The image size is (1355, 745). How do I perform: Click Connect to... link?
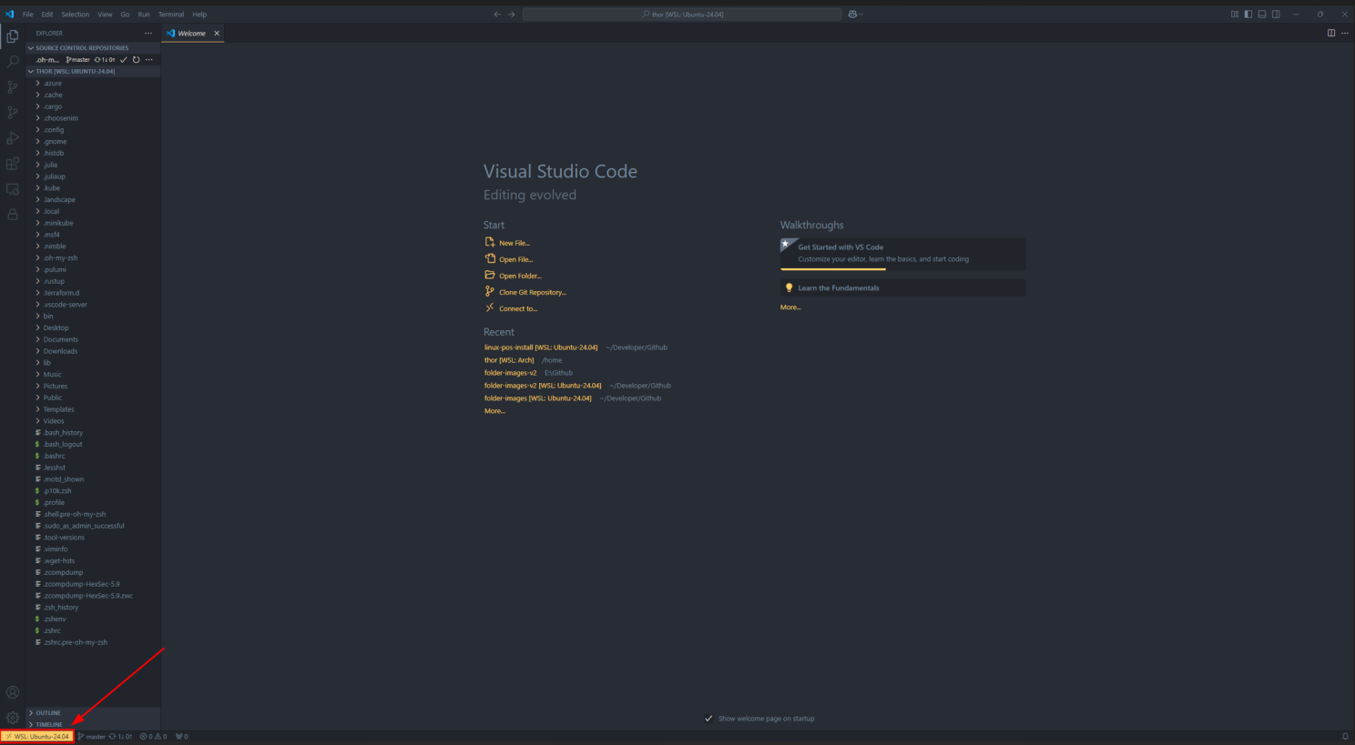tap(511, 308)
